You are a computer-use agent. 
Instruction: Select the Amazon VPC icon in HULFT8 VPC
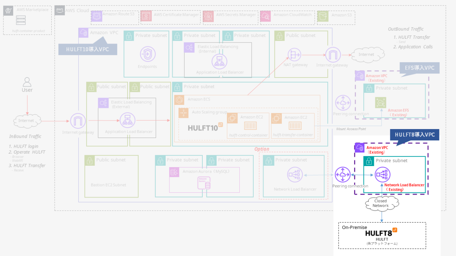pos(360,148)
